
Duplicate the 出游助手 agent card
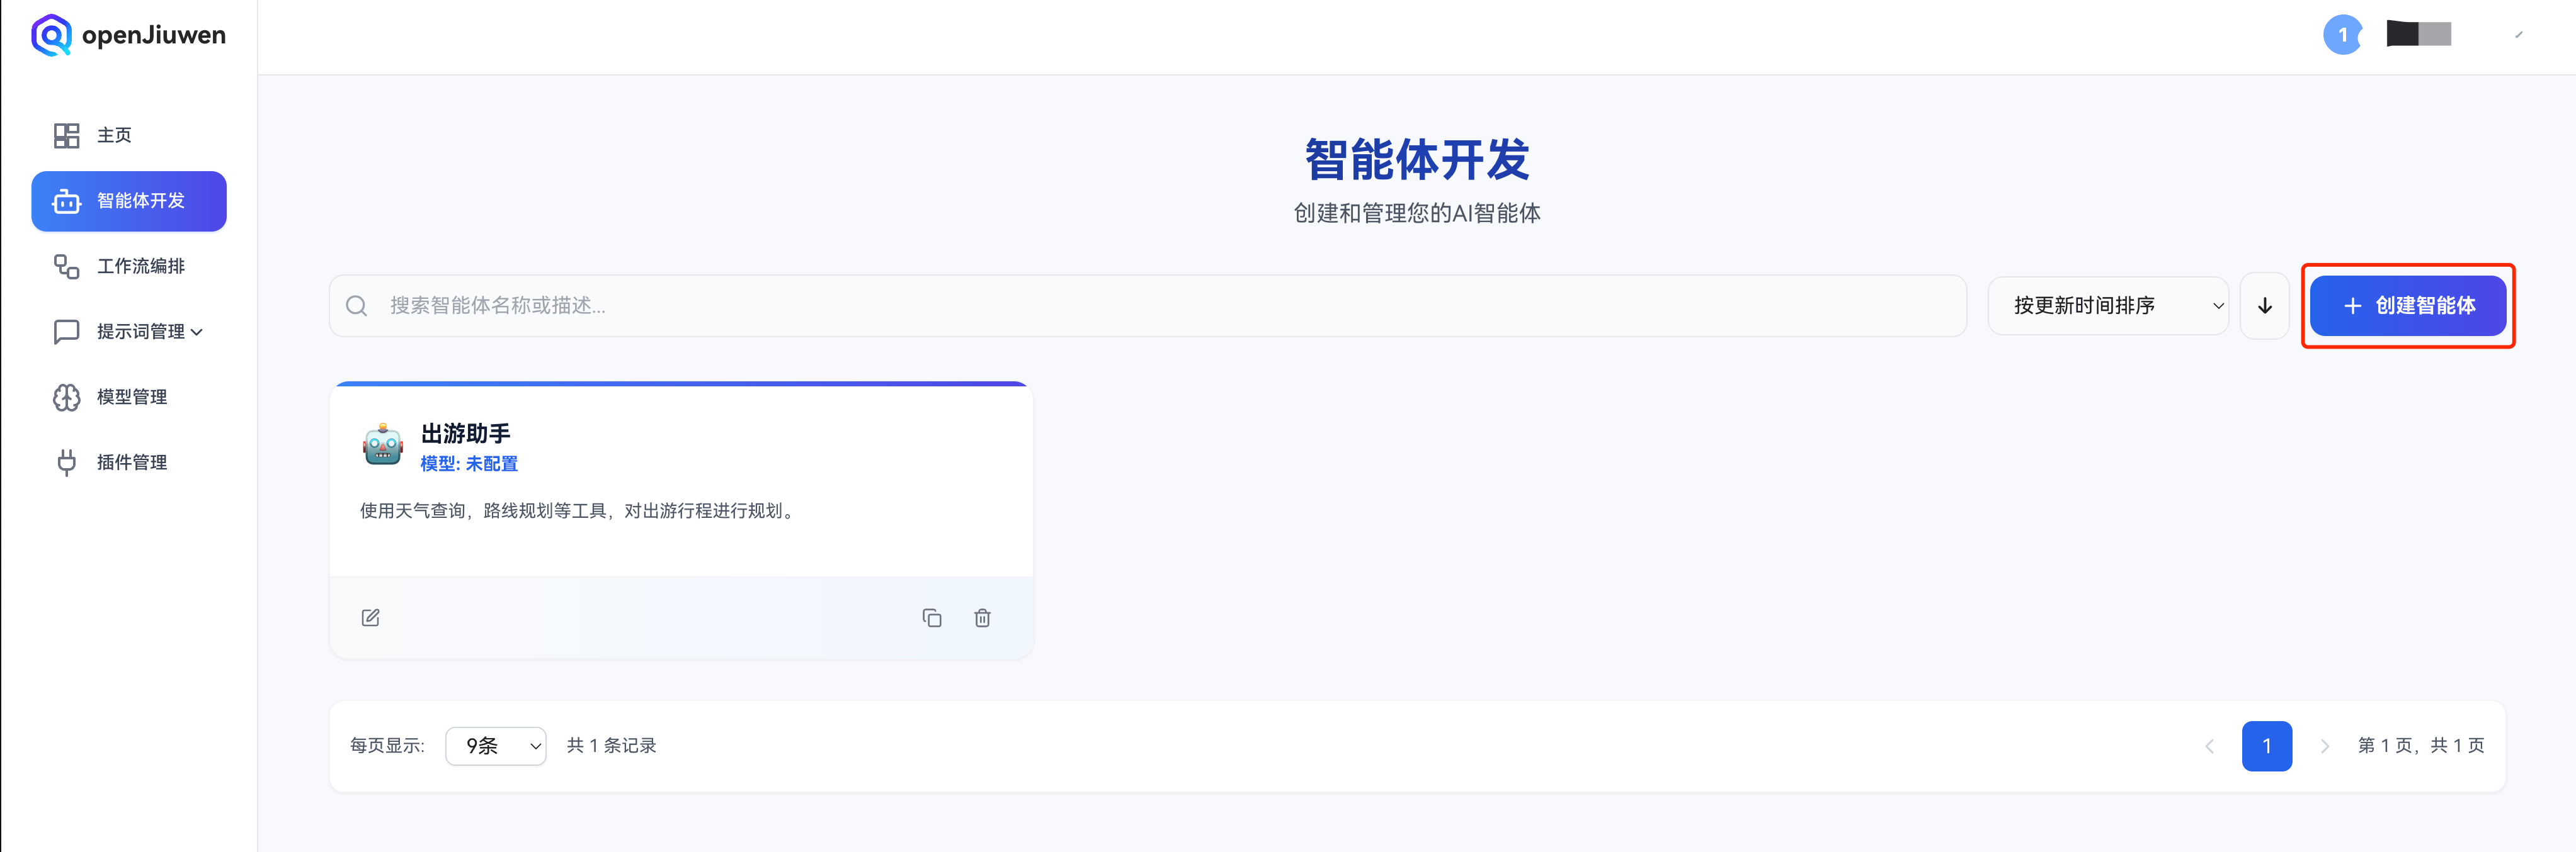click(x=932, y=617)
